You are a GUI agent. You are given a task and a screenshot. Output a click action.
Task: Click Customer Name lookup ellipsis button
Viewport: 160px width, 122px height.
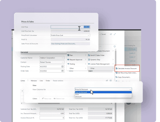(x=63, y=58)
